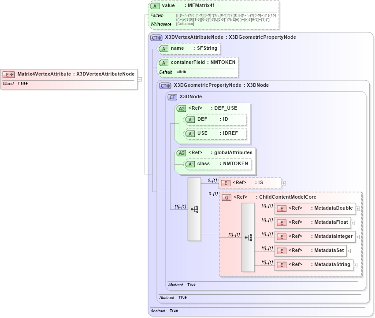The image size is (375, 318).
Task: Expand the IS element reference
Action: point(284,183)
